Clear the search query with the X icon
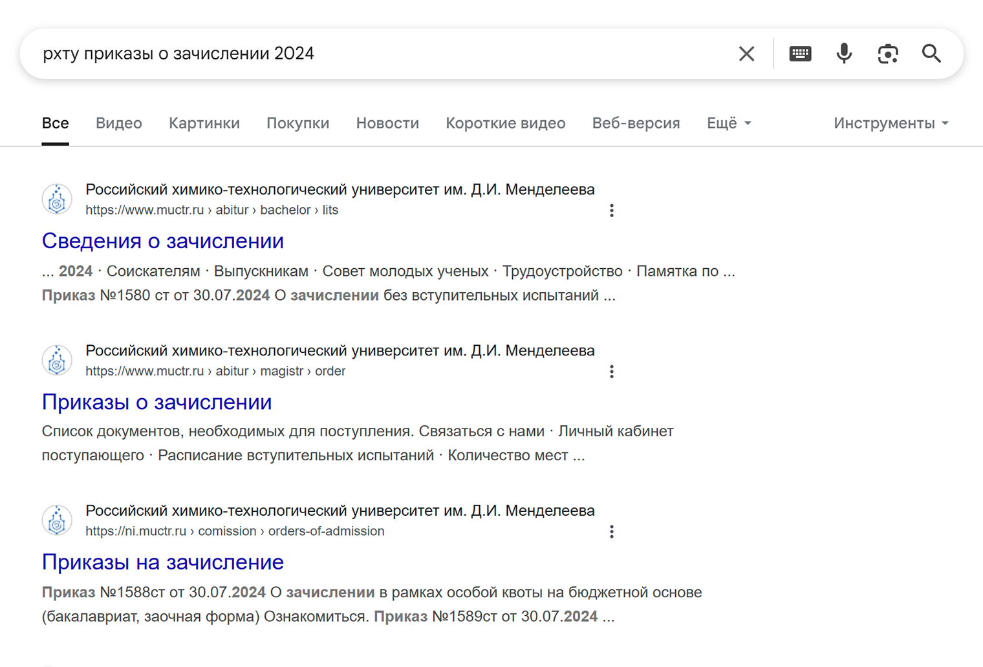The height and width of the screenshot is (667, 983). coord(746,54)
